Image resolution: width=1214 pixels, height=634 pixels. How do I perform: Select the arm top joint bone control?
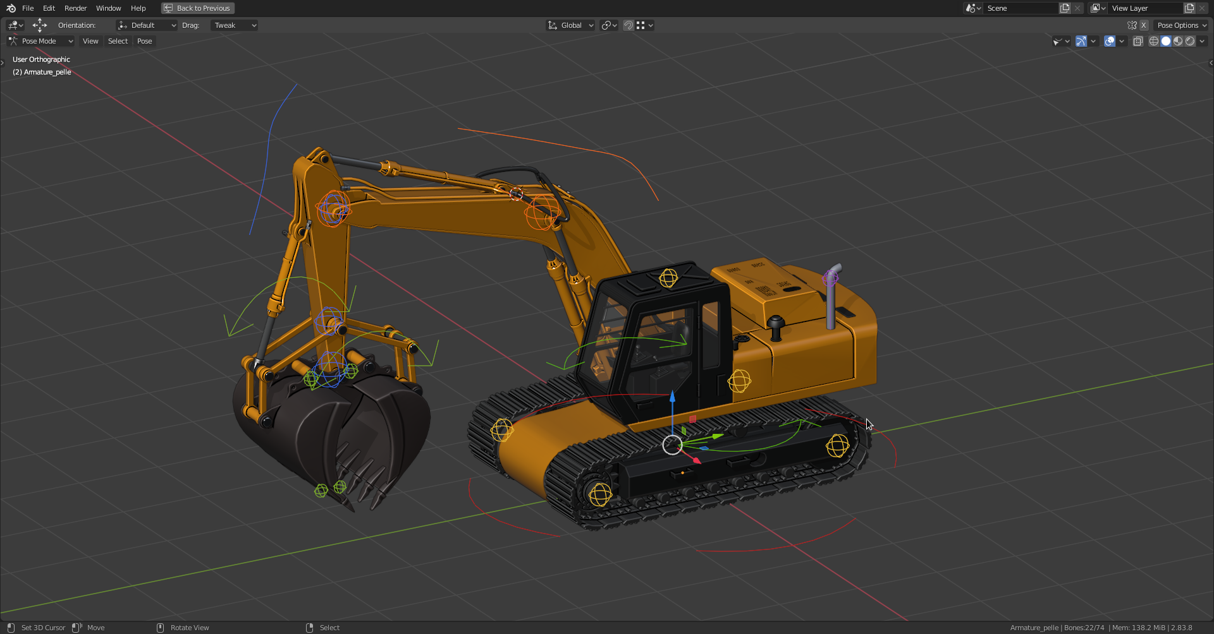(333, 208)
